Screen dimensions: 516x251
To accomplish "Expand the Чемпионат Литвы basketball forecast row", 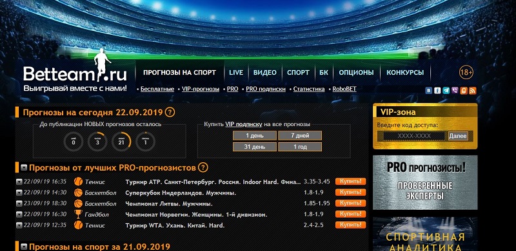I will (19, 203).
